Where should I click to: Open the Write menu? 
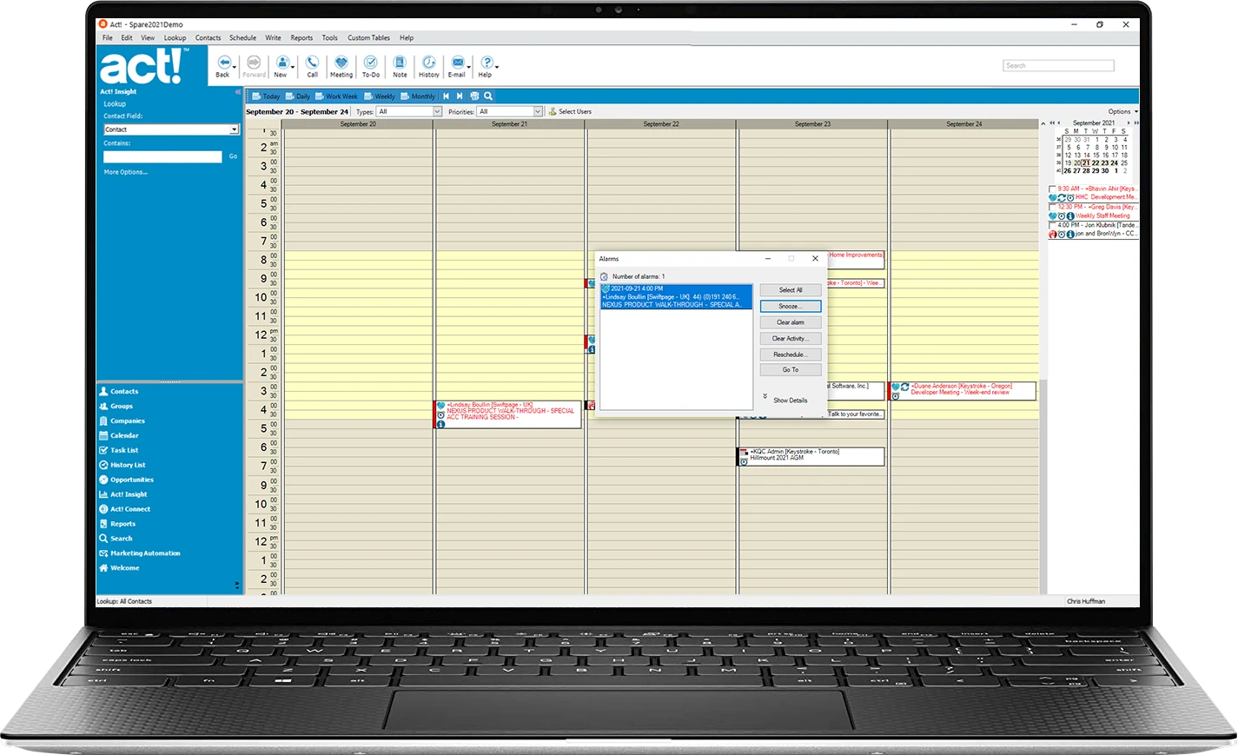click(x=273, y=38)
